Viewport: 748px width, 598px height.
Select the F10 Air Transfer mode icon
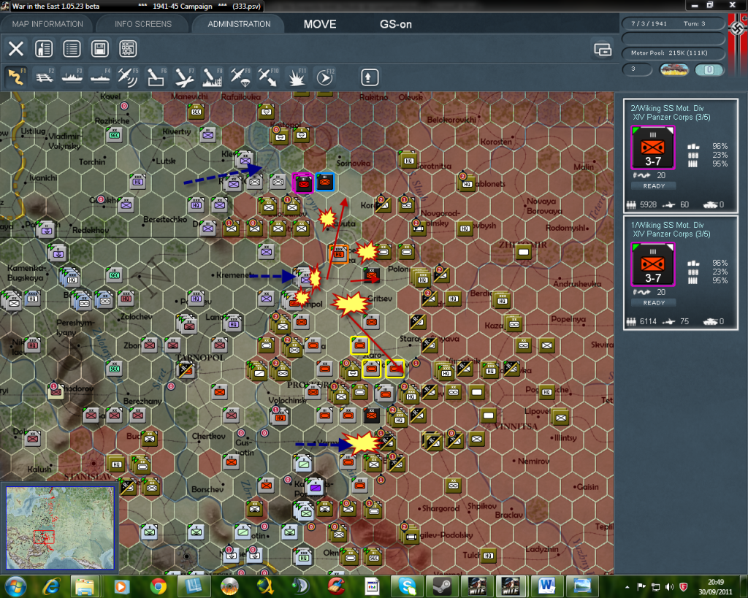coord(267,77)
